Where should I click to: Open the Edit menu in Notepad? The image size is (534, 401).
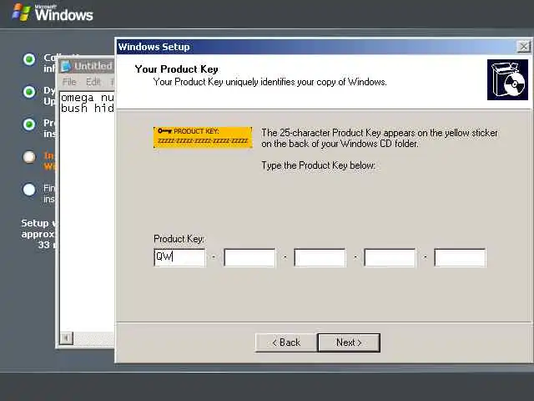(x=93, y=82)
